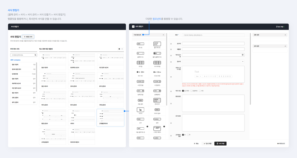
Task: Select the 날짜(단일) date component icon
Action: point(141,91)
